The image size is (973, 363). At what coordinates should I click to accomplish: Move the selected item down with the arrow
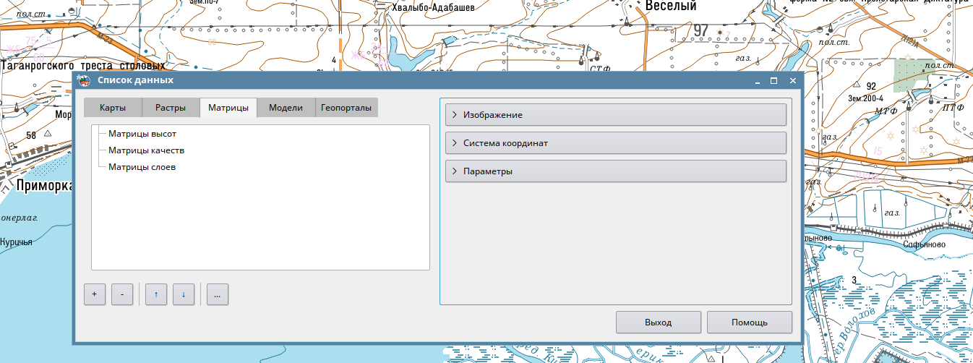(184, 294)
